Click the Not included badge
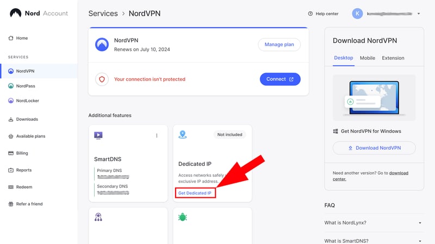Screen dimensions: 435x244 click(x=229, y=134)
